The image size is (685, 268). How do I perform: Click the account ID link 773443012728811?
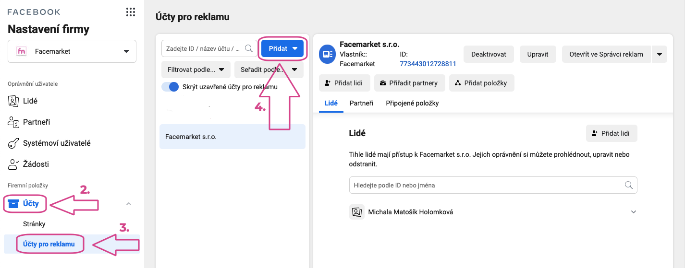[428, 64]
